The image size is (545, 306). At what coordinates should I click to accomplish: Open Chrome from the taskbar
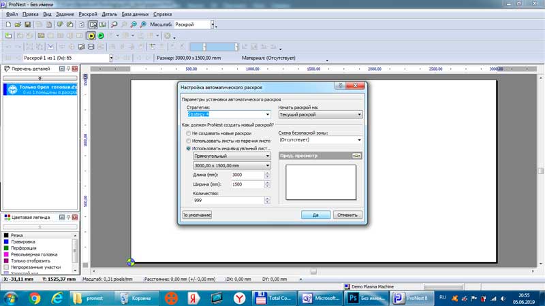[x=35, y=298]
